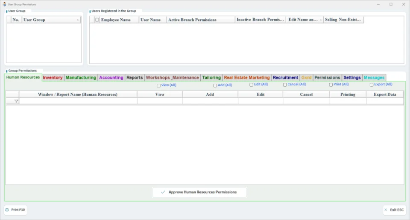Screen dimensions: 410x220
Task: Click the Window / Report Name column header
Action: (78, 94)
